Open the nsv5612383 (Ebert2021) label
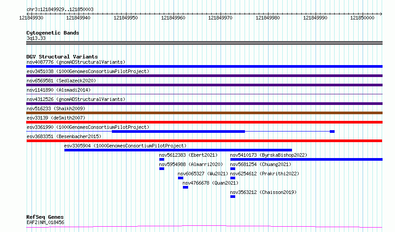Viewport: 395px width, 232px height. pos(188,155)
